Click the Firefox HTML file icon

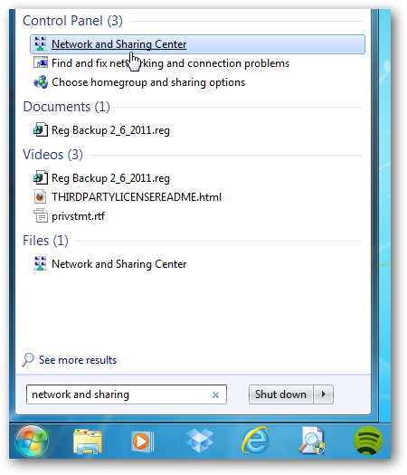41,197
